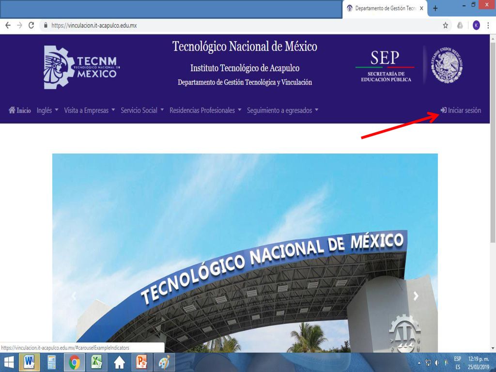Click the volume speaker icon in the tray
The height and width of the screenshot is (372, 496).
click(x=437, y=363)
